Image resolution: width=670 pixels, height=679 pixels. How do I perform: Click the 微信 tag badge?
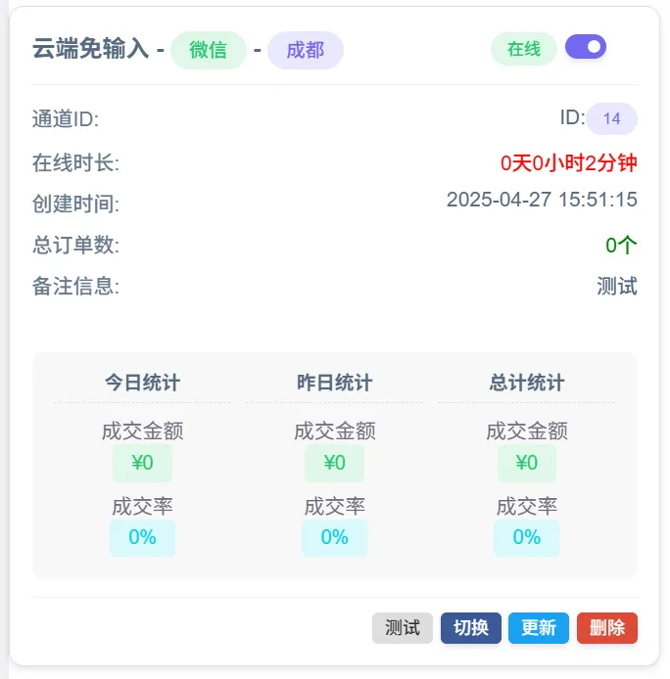(x=208, y=50)
